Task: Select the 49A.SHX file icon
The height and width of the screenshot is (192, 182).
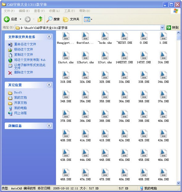Action: (163, 172)
